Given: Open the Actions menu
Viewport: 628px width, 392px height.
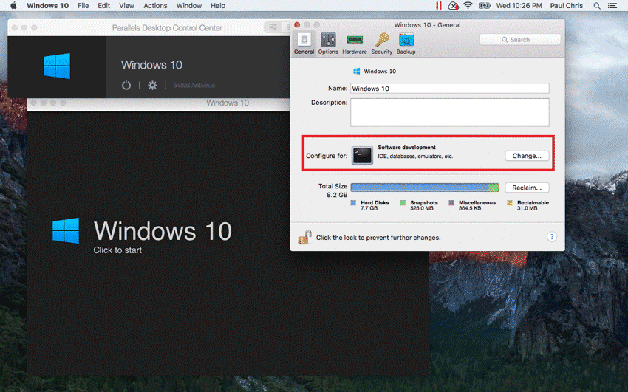Looking at the screenshot, I should click(155, 6).
